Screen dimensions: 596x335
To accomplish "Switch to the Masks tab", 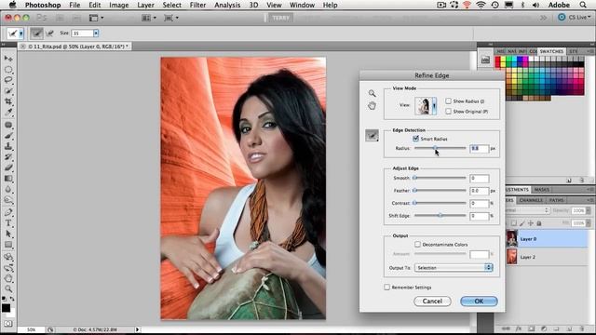I will 542,190.
